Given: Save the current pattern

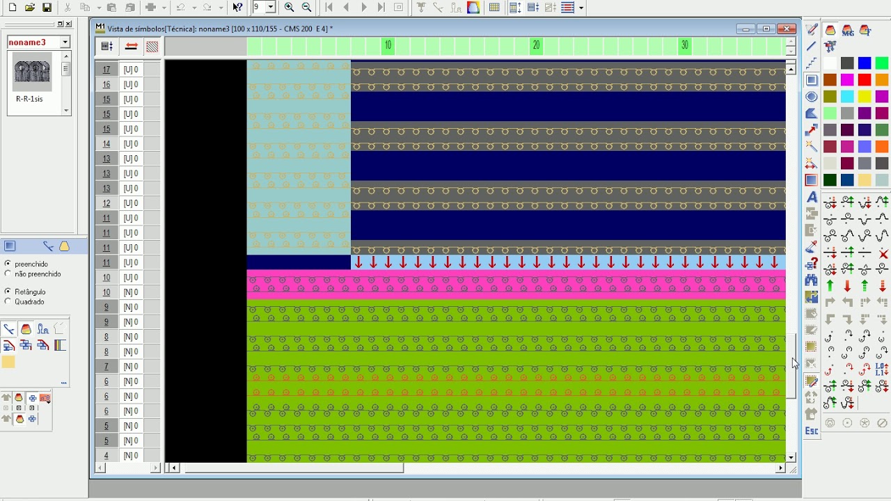Looking at the screenshot, I should click(x=47, y=8).
